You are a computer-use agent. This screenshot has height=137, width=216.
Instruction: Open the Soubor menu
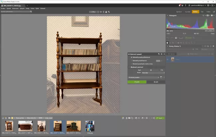[3, 9]
